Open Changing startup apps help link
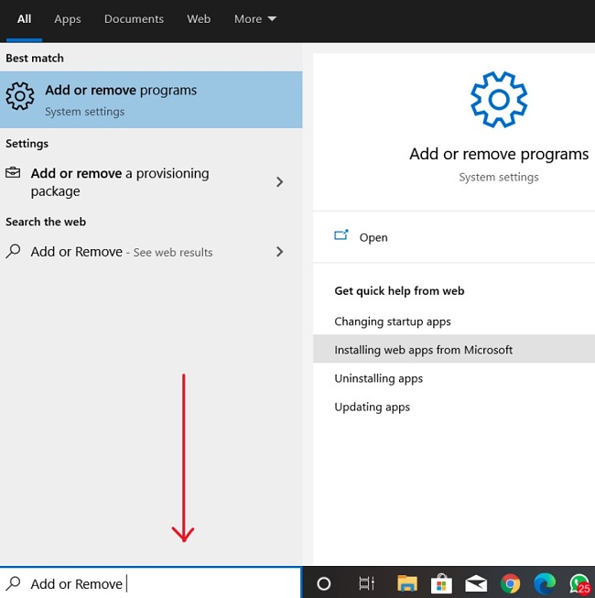 pos(392,321)
